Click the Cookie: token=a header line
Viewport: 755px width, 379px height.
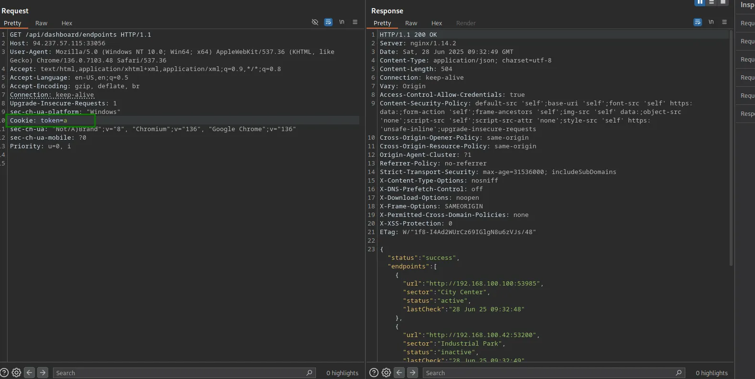click(38, 121)
